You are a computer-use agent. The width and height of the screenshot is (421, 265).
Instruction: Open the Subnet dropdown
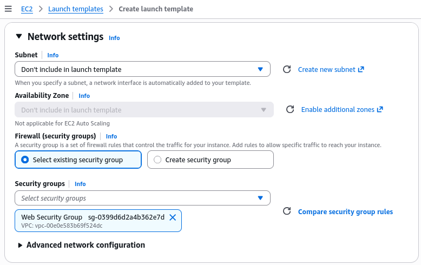point(142,69)
